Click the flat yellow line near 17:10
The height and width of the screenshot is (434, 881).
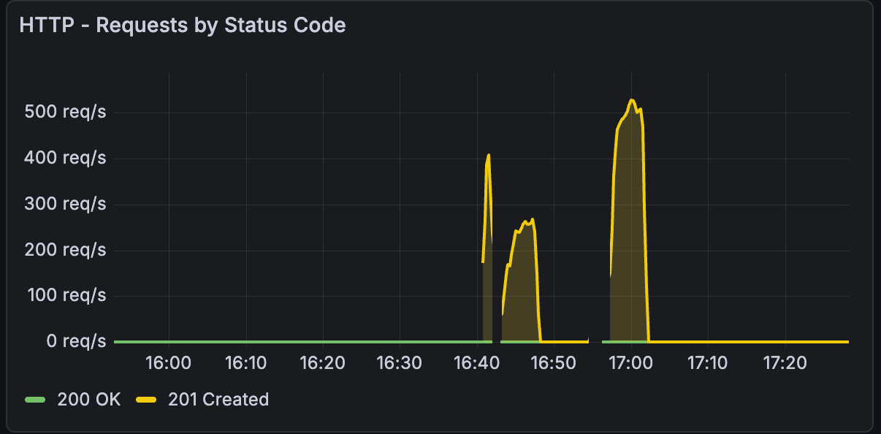click(709, 340)
